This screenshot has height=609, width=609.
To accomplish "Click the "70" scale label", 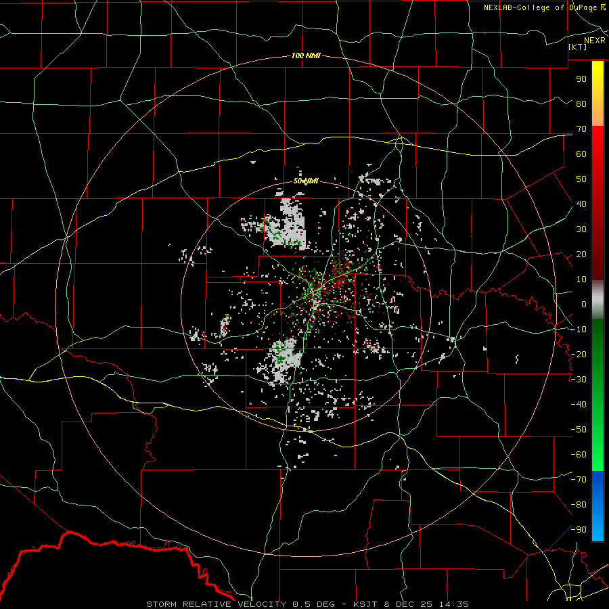I will pos(581,129).
